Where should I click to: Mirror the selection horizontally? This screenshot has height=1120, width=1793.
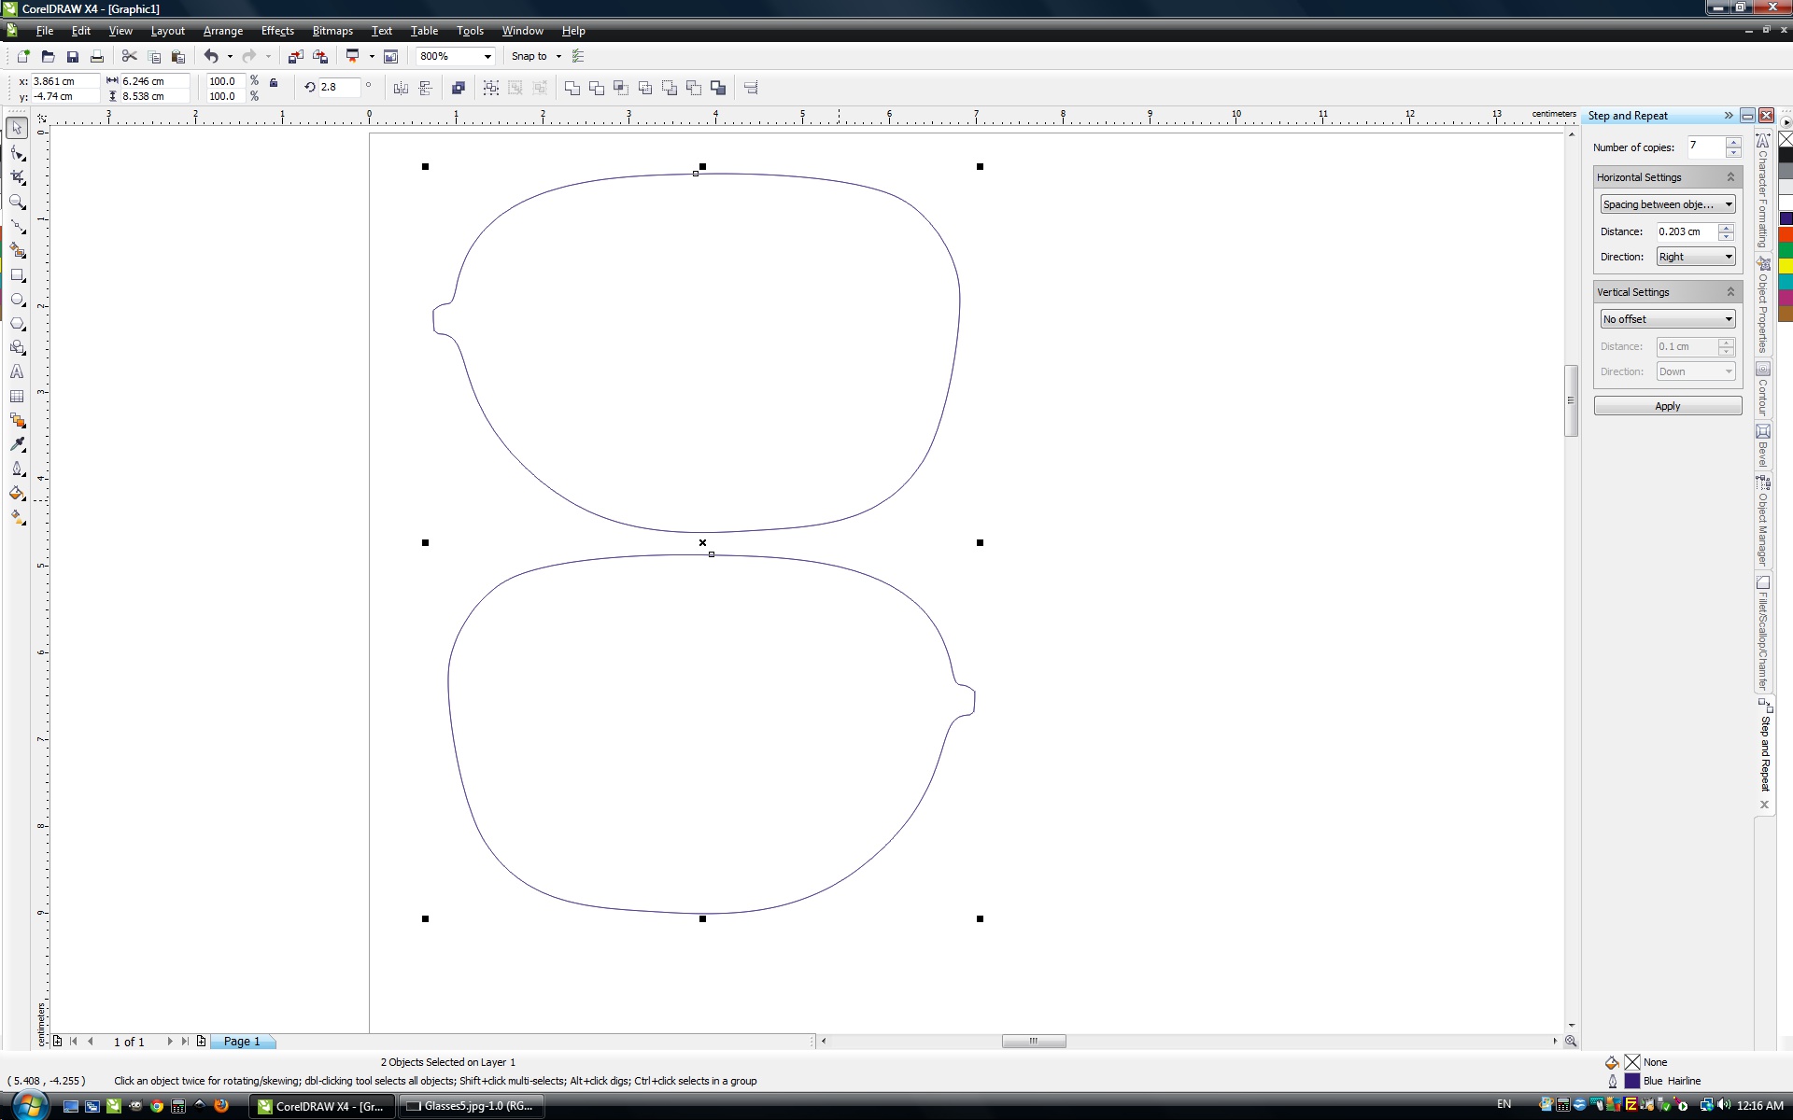click(x=401, y=88)
